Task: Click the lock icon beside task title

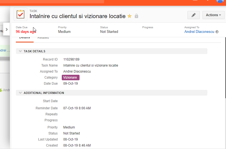Action: click(136, 16)
